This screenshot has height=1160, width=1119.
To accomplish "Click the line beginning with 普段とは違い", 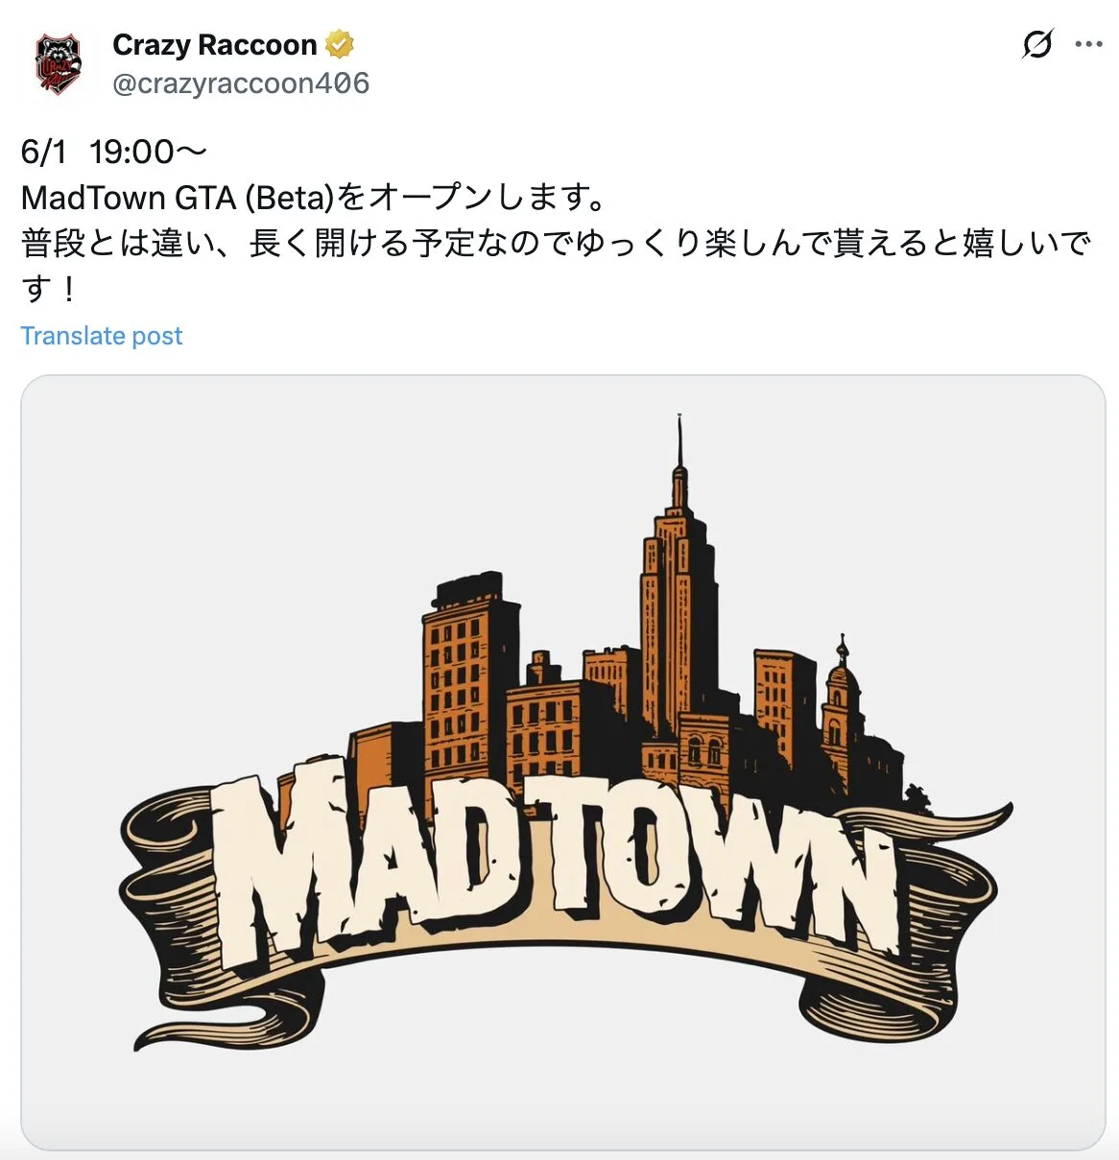I will point(555,243).
